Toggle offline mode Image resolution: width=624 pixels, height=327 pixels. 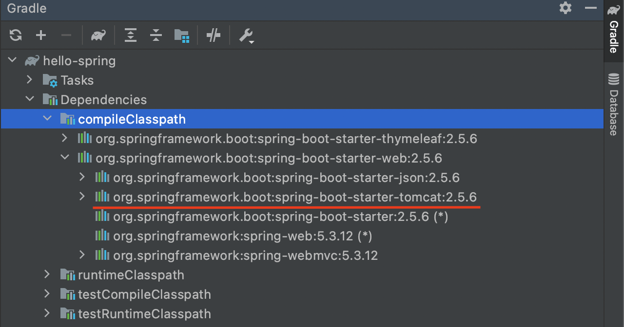click(214, 35)
